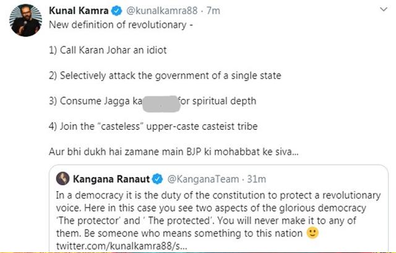Open the tweet options chevron menu

pos(384,10)
